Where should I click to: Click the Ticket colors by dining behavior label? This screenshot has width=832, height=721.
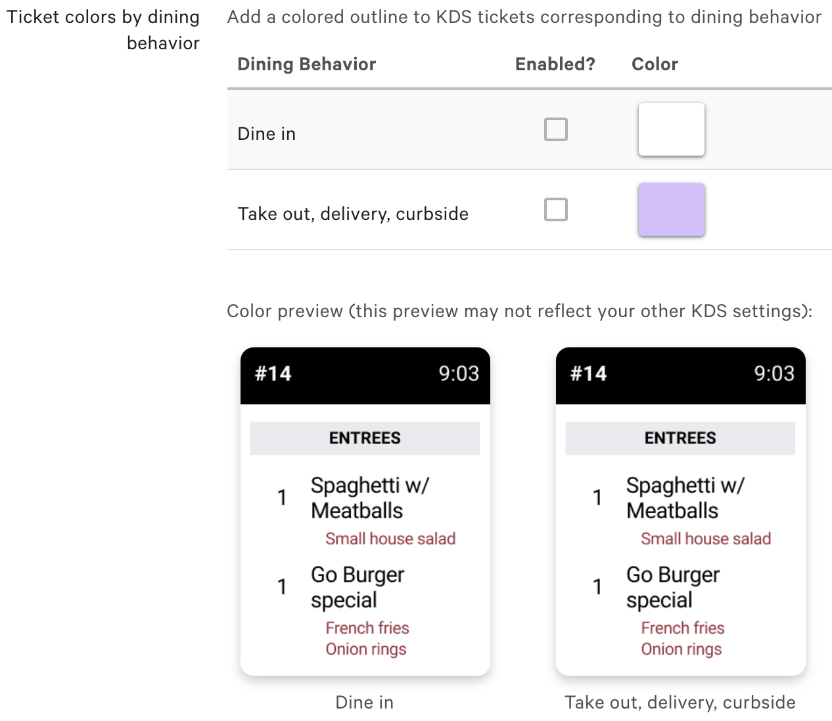pyautogui.click(x=103, y=30)
